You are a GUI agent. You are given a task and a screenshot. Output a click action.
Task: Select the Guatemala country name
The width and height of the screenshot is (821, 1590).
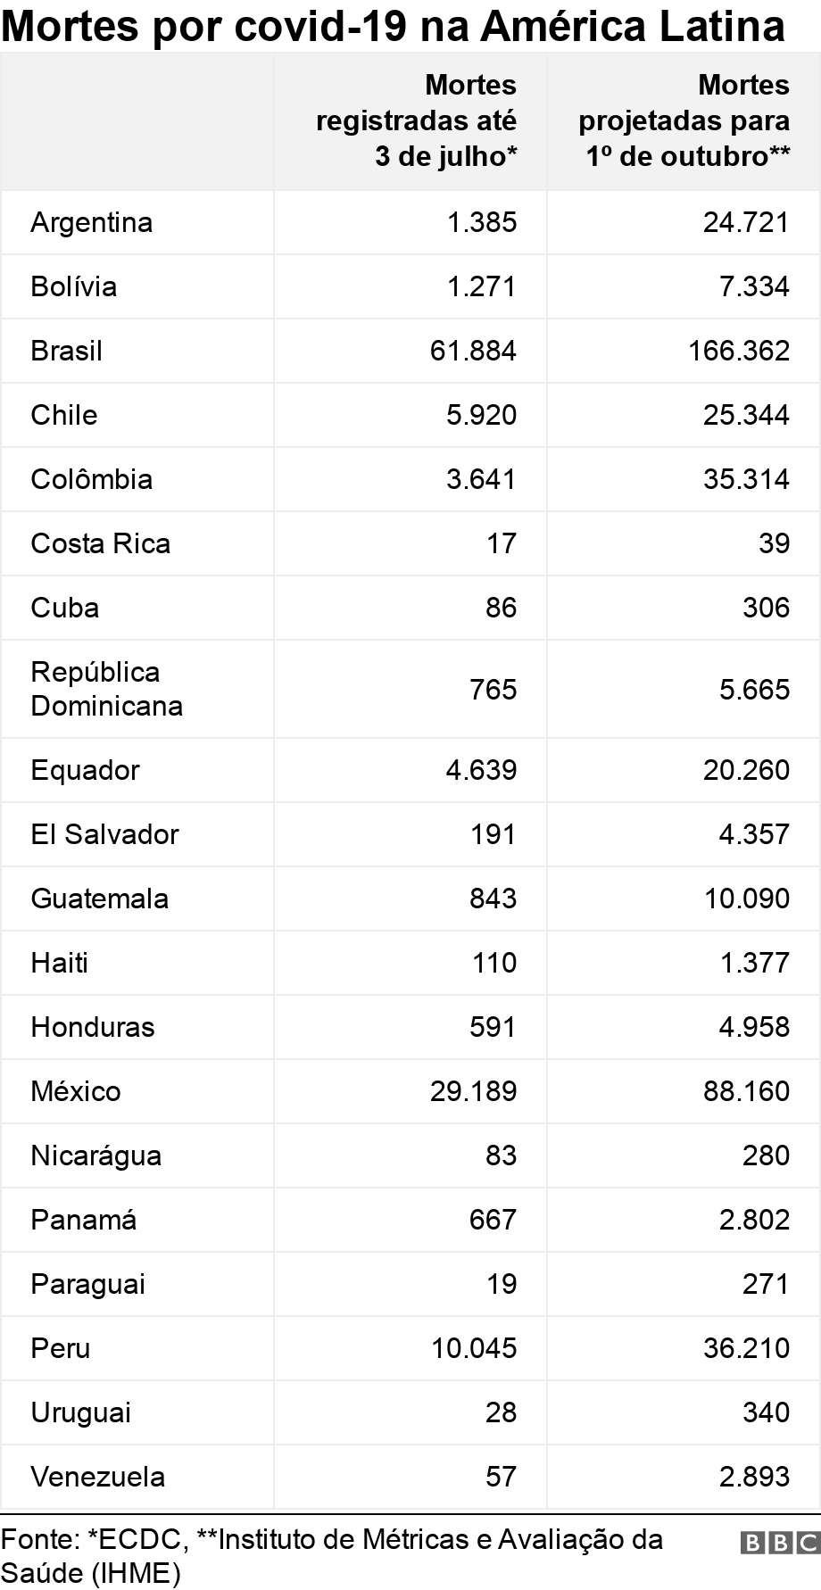[99, 899]
